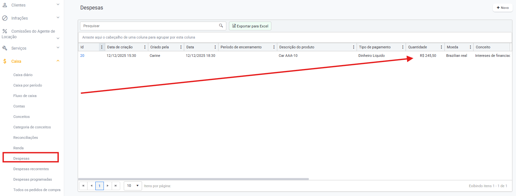Open Despesas recorrentes in the sidebar
516x196 pixels.
click(31, 169)
